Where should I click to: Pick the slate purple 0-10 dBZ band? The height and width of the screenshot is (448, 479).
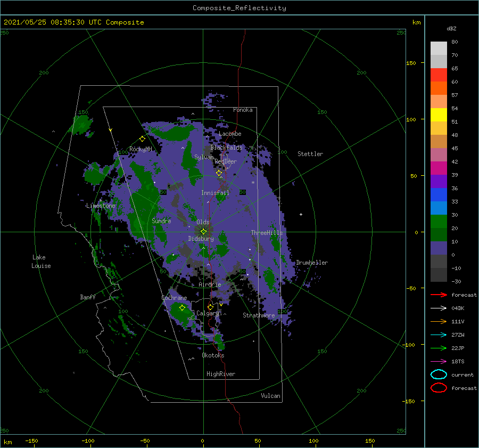[x=439, y=248]
